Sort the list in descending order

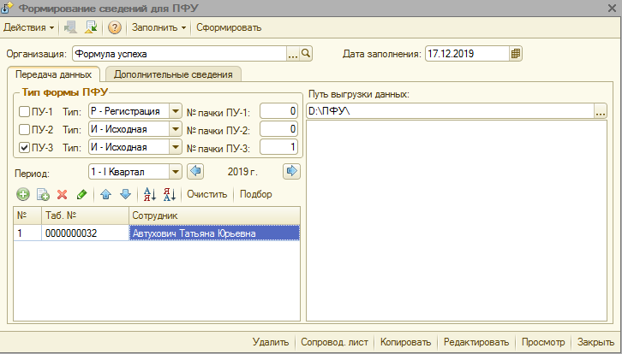(170, 194)
